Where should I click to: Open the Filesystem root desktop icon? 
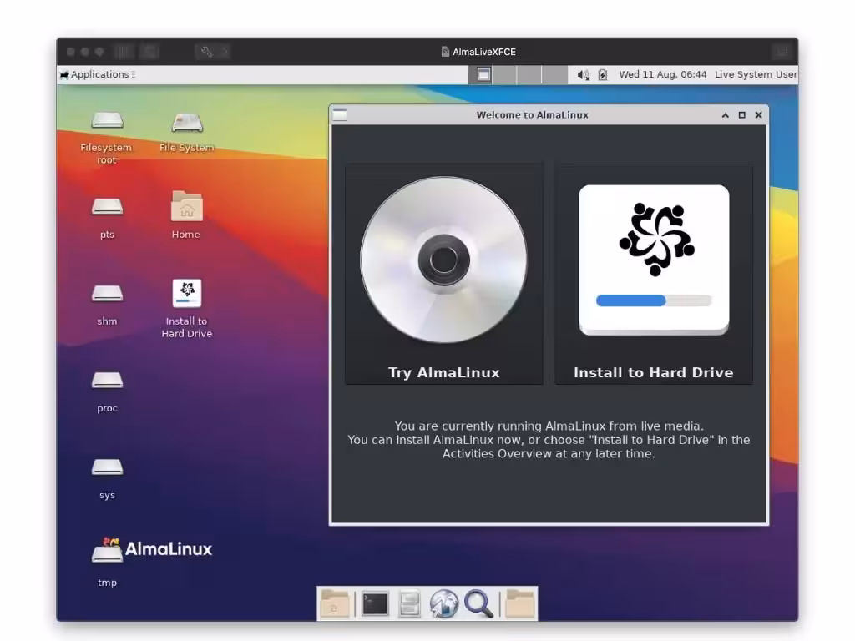click(107, 121)
